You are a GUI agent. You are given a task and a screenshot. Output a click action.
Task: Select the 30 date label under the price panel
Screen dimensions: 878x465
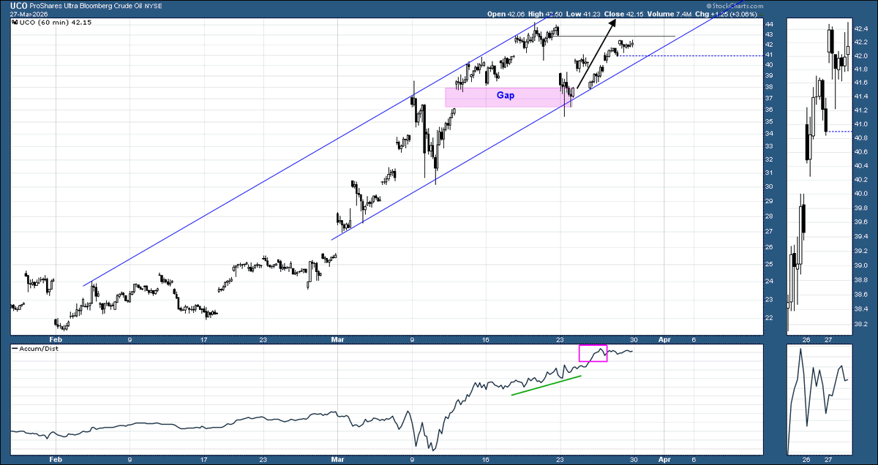634,339
